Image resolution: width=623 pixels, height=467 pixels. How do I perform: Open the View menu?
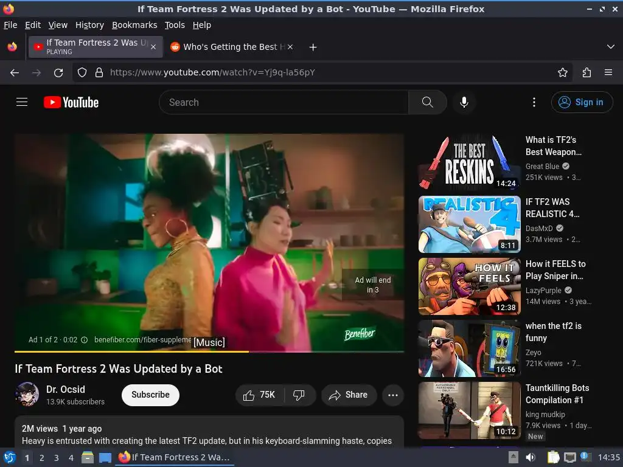pos(58,25)
